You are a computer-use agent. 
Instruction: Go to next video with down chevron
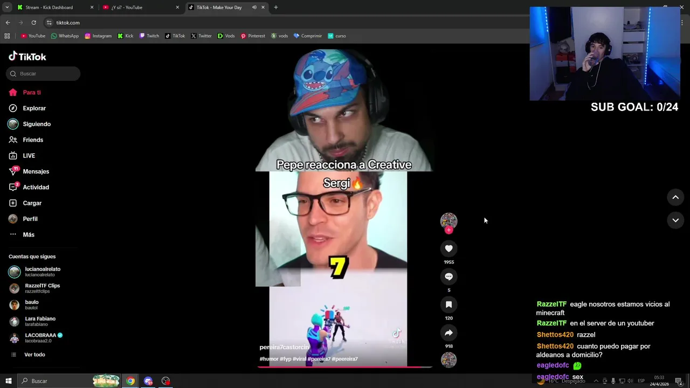[x=675, y=220]
